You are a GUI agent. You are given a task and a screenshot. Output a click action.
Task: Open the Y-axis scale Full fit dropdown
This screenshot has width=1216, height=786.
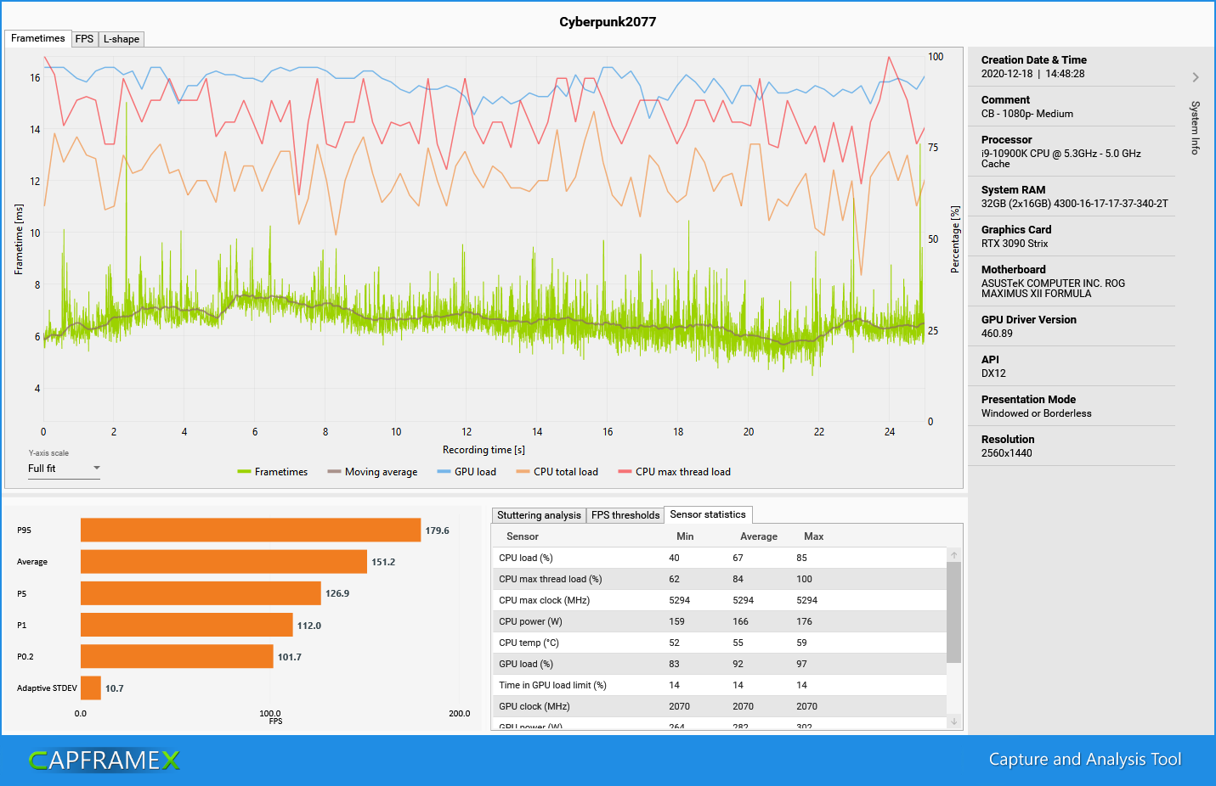tap(64, 469)
